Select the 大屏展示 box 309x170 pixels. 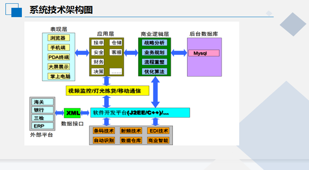(59, 67)
